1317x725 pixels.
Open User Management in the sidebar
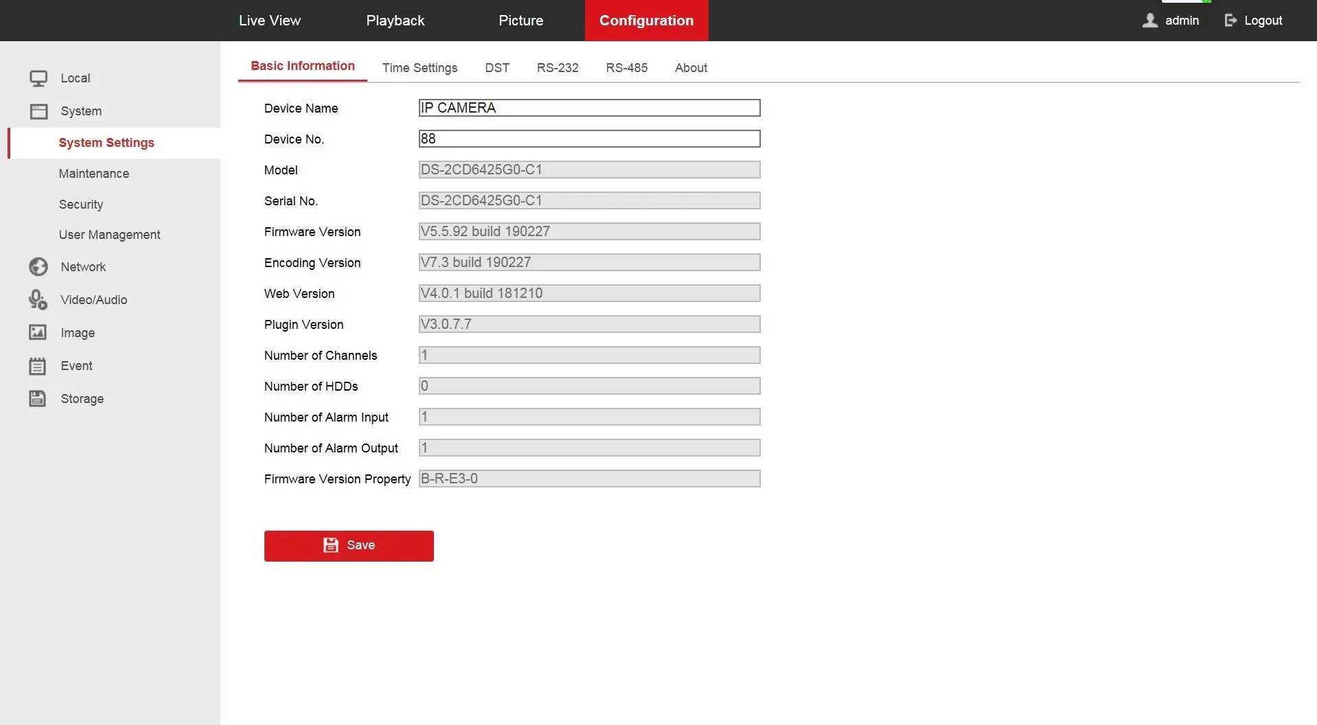coord(110,235)
